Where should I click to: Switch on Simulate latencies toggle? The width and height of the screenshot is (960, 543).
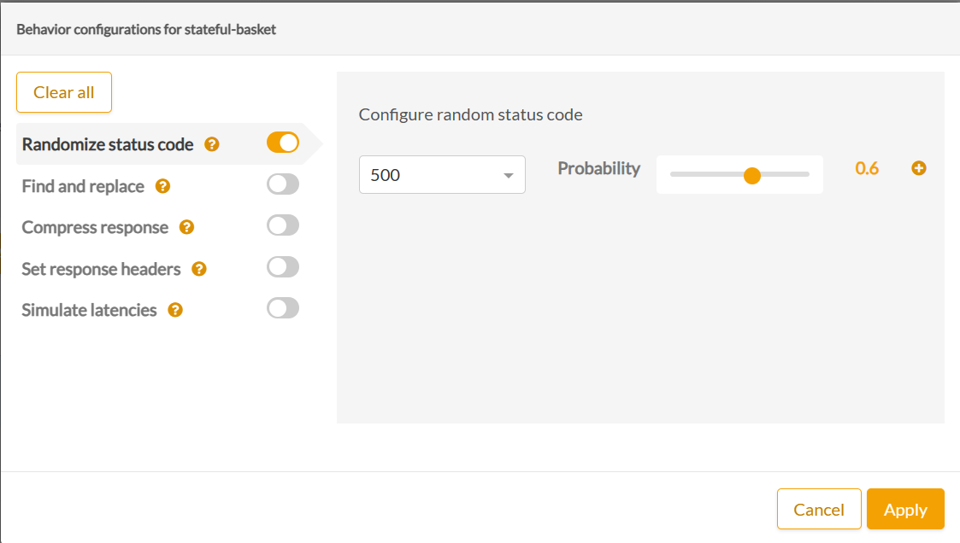283,308
